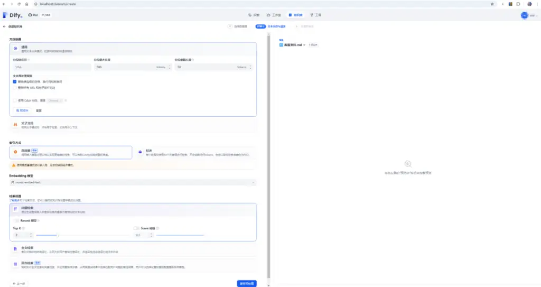Enable the Rerank 模型 toggle

16,221
